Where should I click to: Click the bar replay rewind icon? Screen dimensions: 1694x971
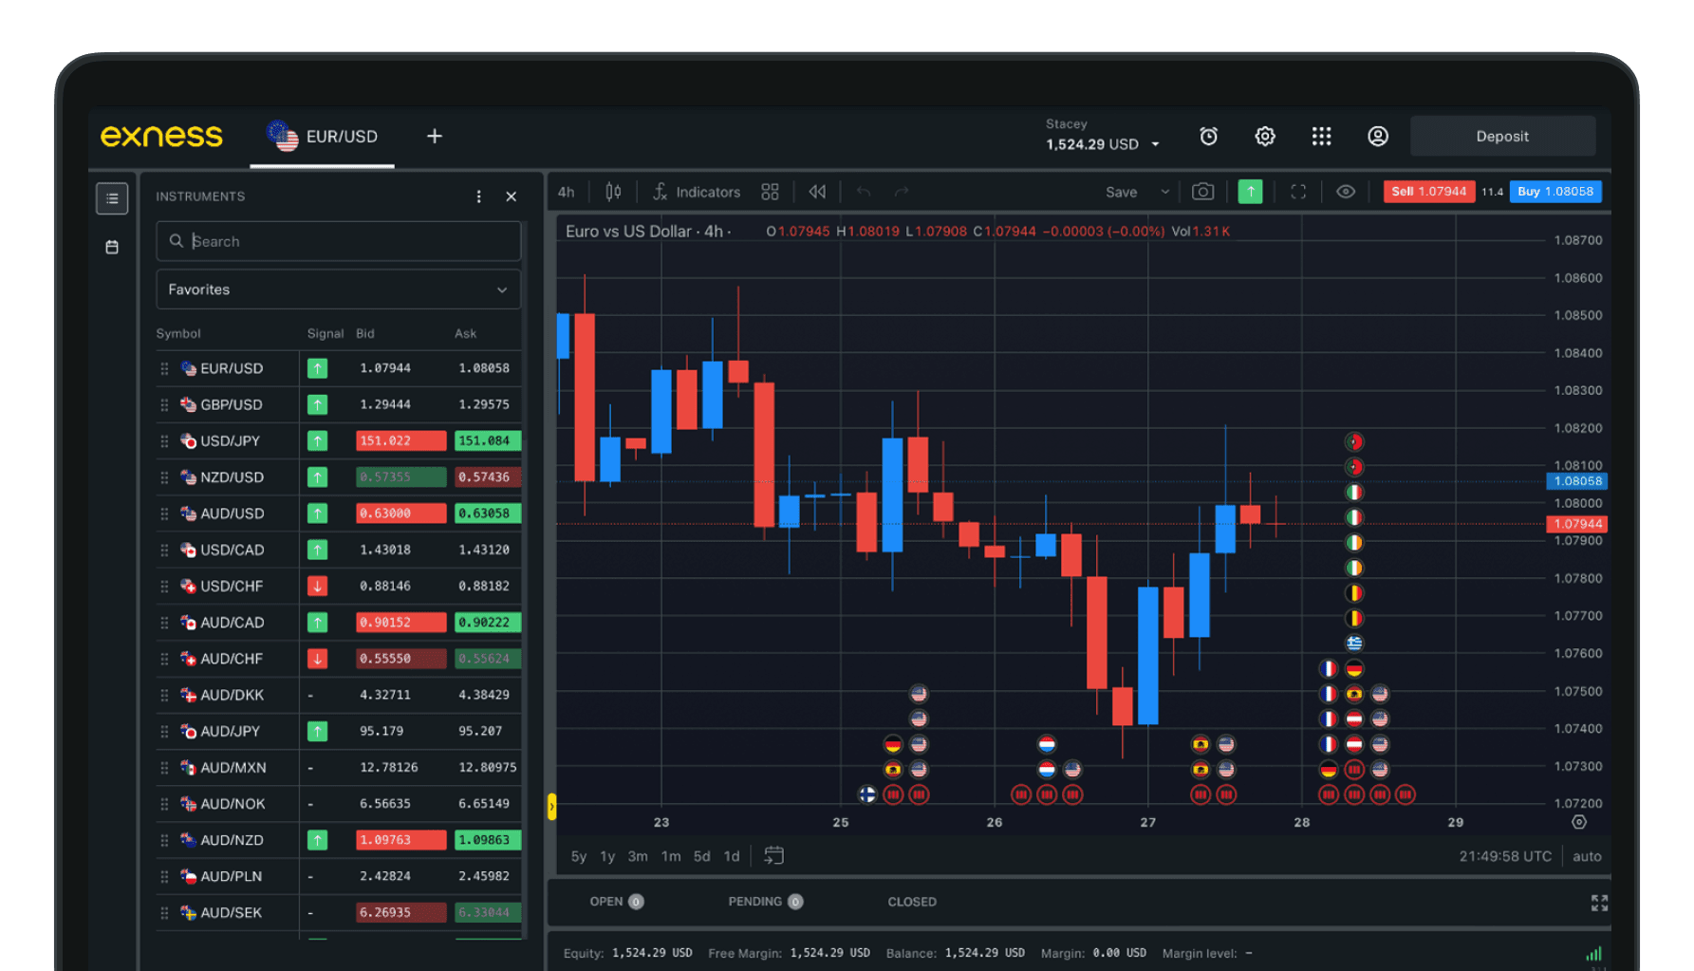(817, 192)
